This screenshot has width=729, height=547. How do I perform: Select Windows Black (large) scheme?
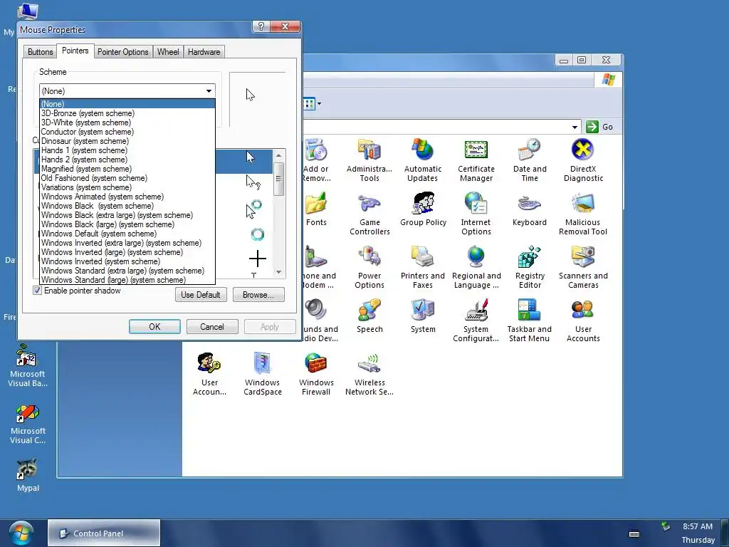pos(127,224)
